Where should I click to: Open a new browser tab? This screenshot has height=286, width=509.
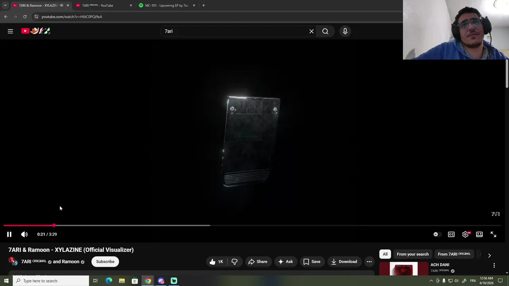[204, 6]
